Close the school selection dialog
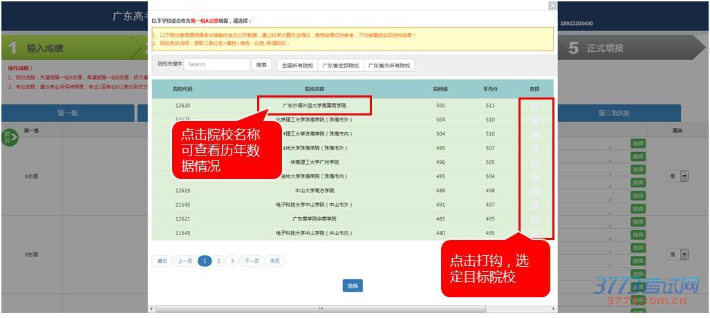This screenshot has height=318, width=710. (552, 6)
